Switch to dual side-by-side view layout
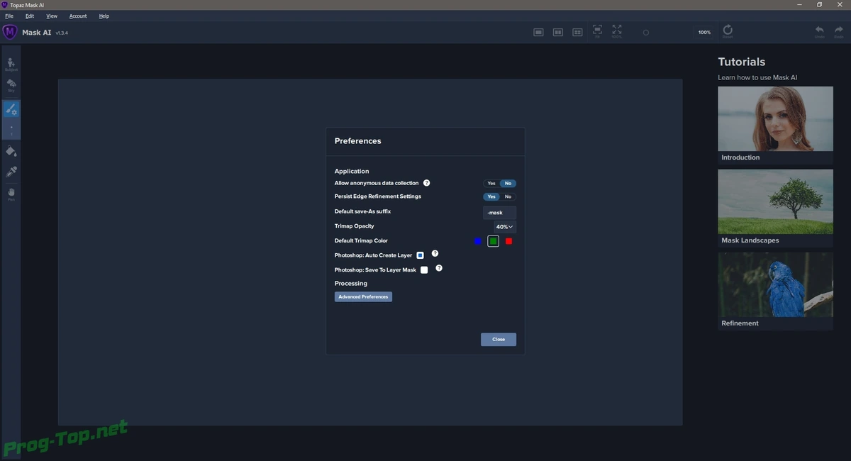Screen dimensions: 851x461 558,32
